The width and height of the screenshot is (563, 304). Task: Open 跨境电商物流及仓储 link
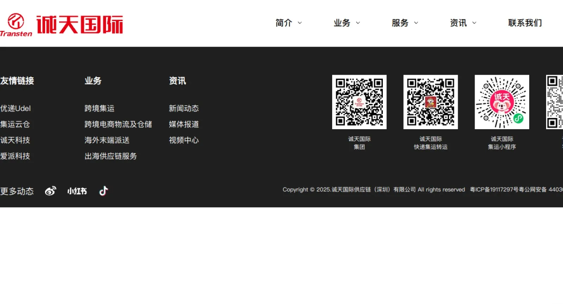click(x=118, y=124)
